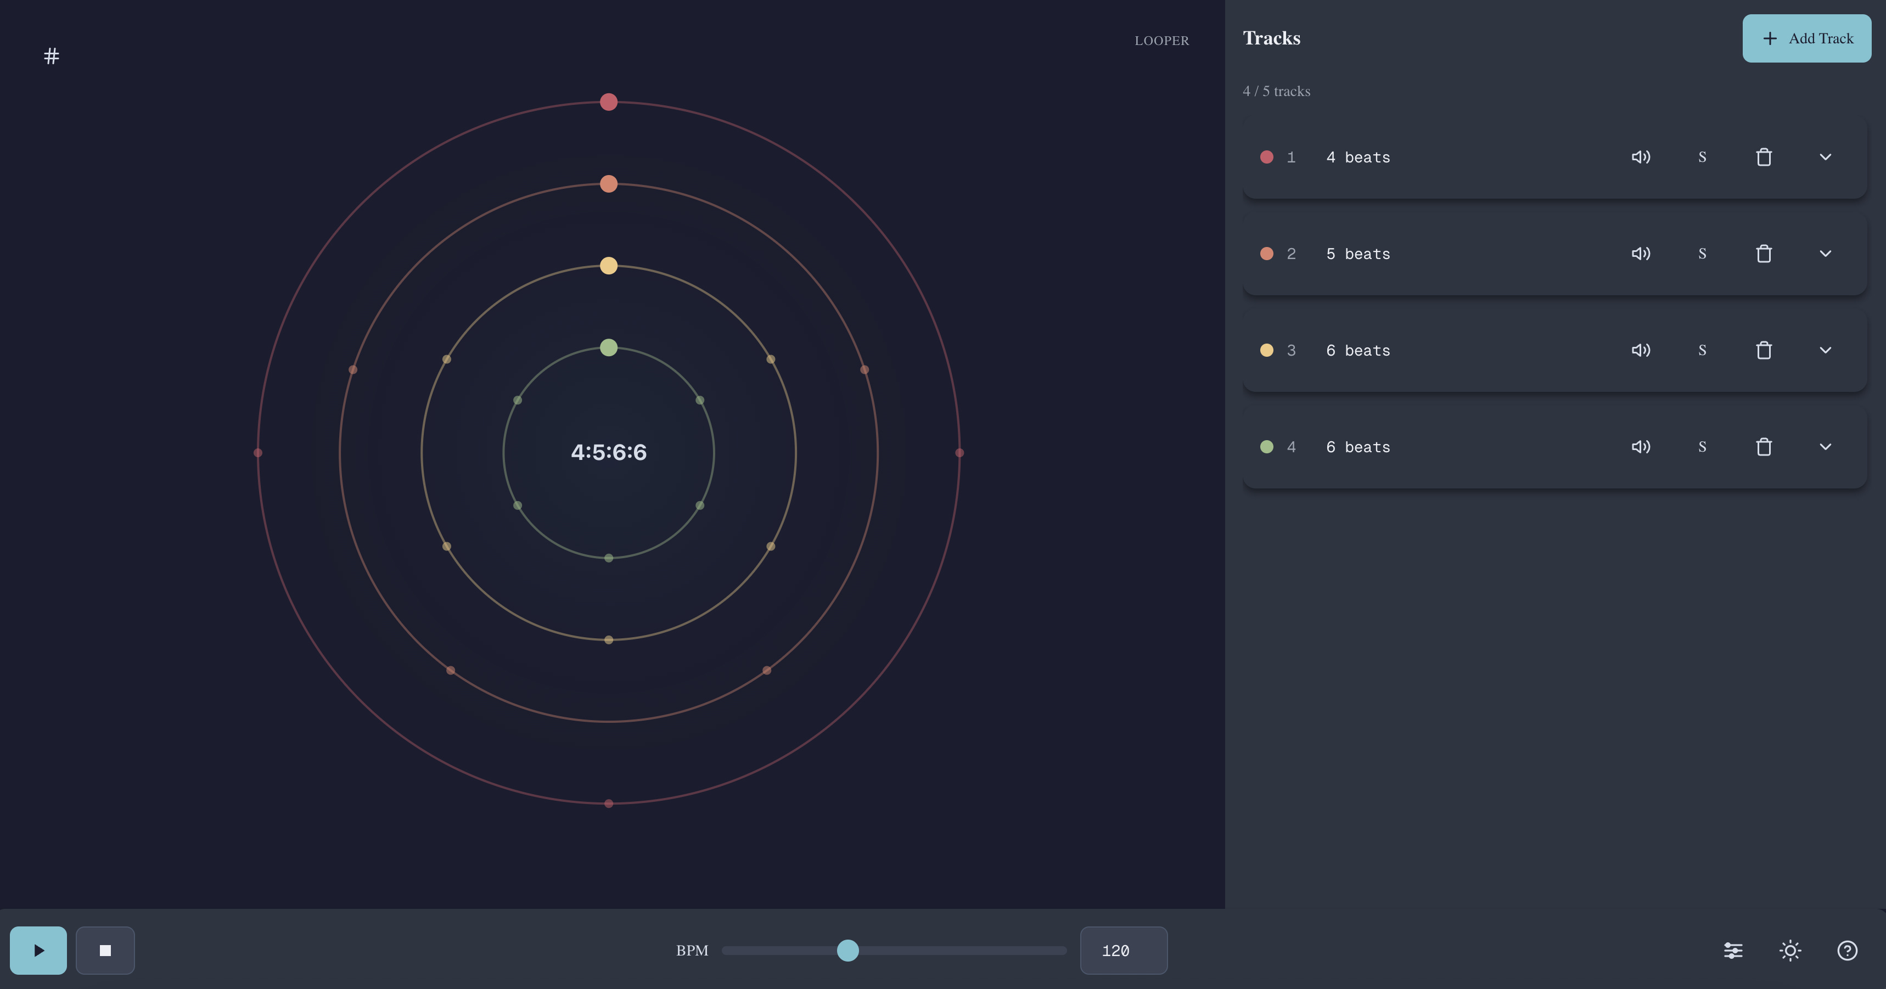Click the hash logo icon
The image size is (1886, 989).
click(x=51, y=57)
